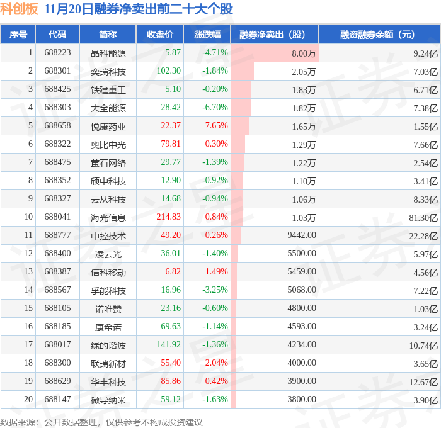Click the 融资融券余额(元) column header
Screen dimensions: 441x428
379,35
